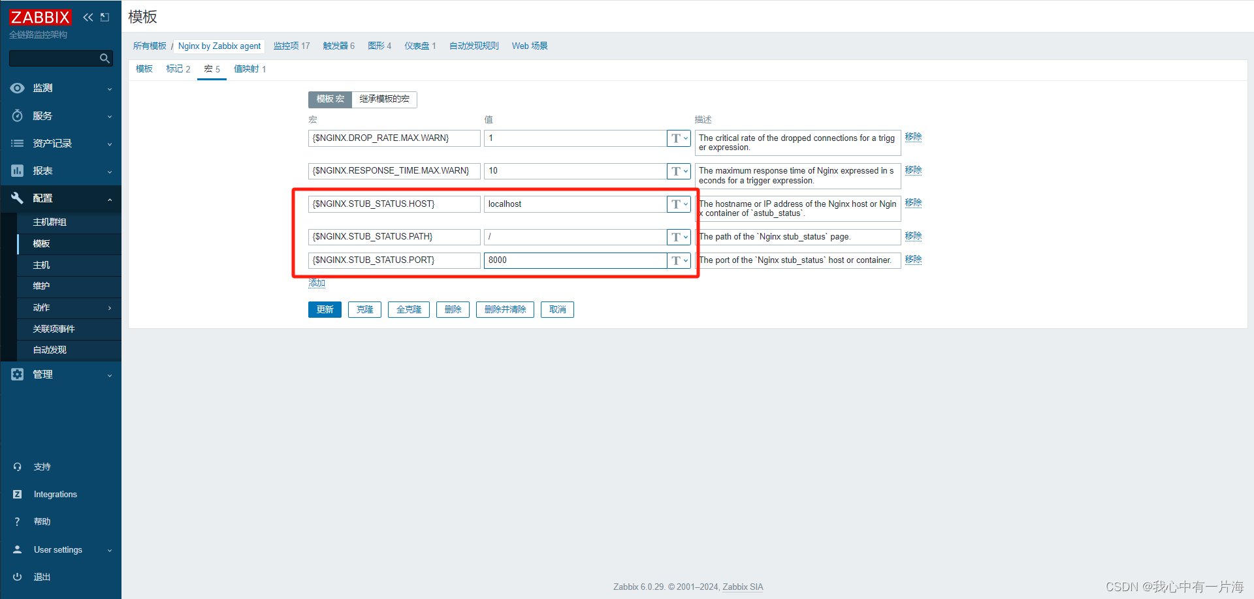Click the sidebar hide/kiosk icon

click(x=104, y=17)
